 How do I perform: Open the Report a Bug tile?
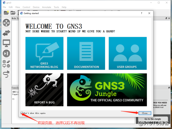click(x=44, y=90)
